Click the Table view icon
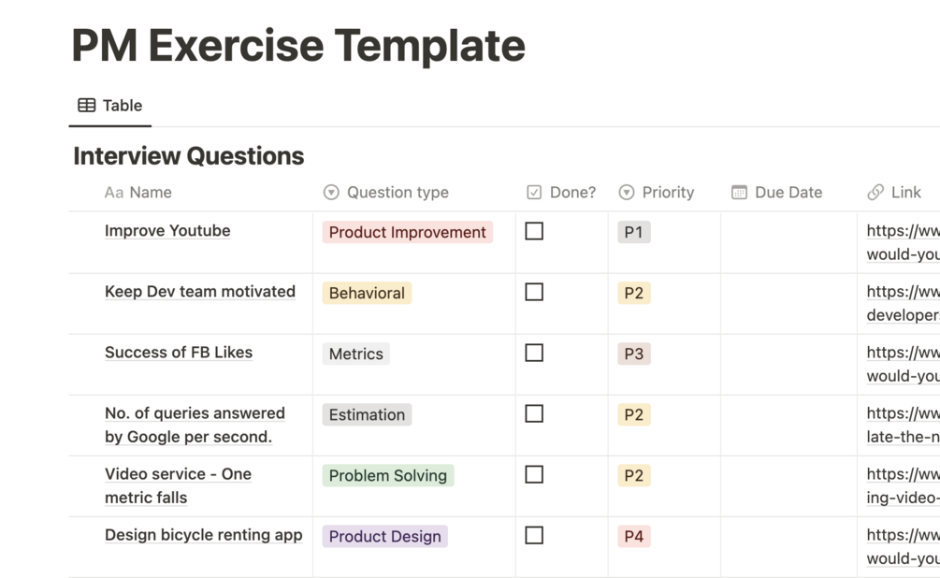 86,106
